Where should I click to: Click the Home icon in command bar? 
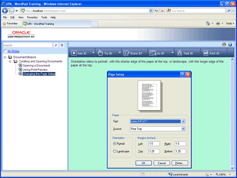click(208, 23)
